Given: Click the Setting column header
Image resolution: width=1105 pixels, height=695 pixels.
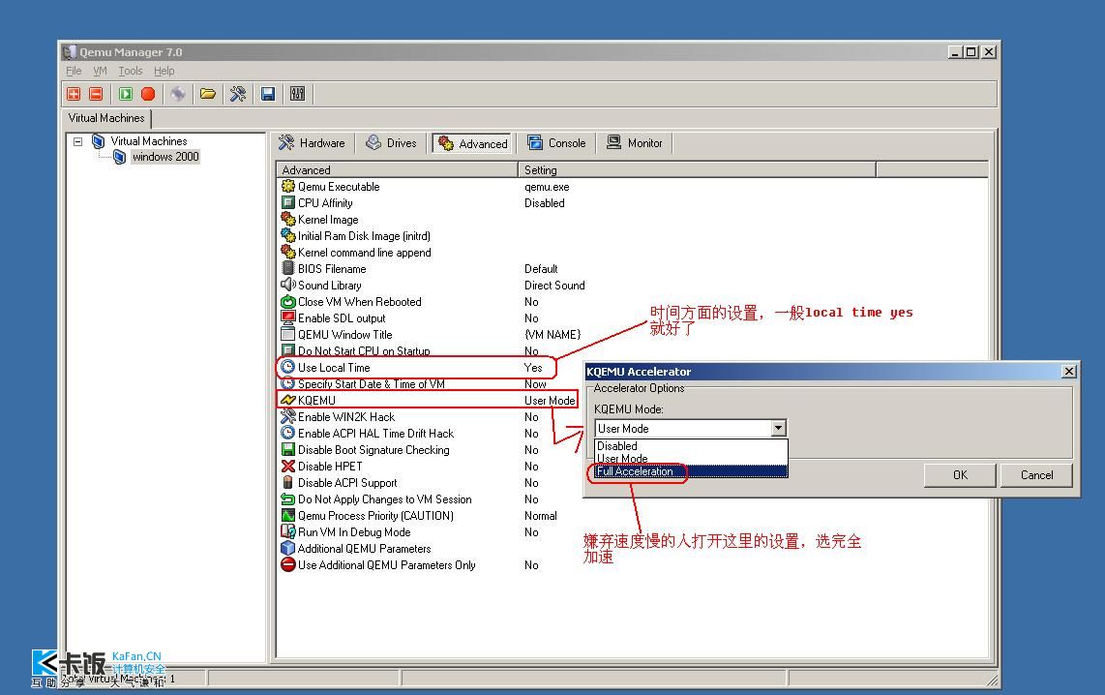Looking at the screenshot, I should (697, 169).
